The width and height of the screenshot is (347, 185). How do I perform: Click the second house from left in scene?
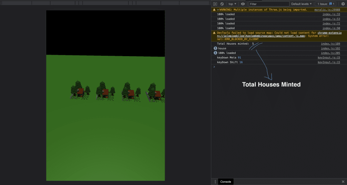click(106, 93)
